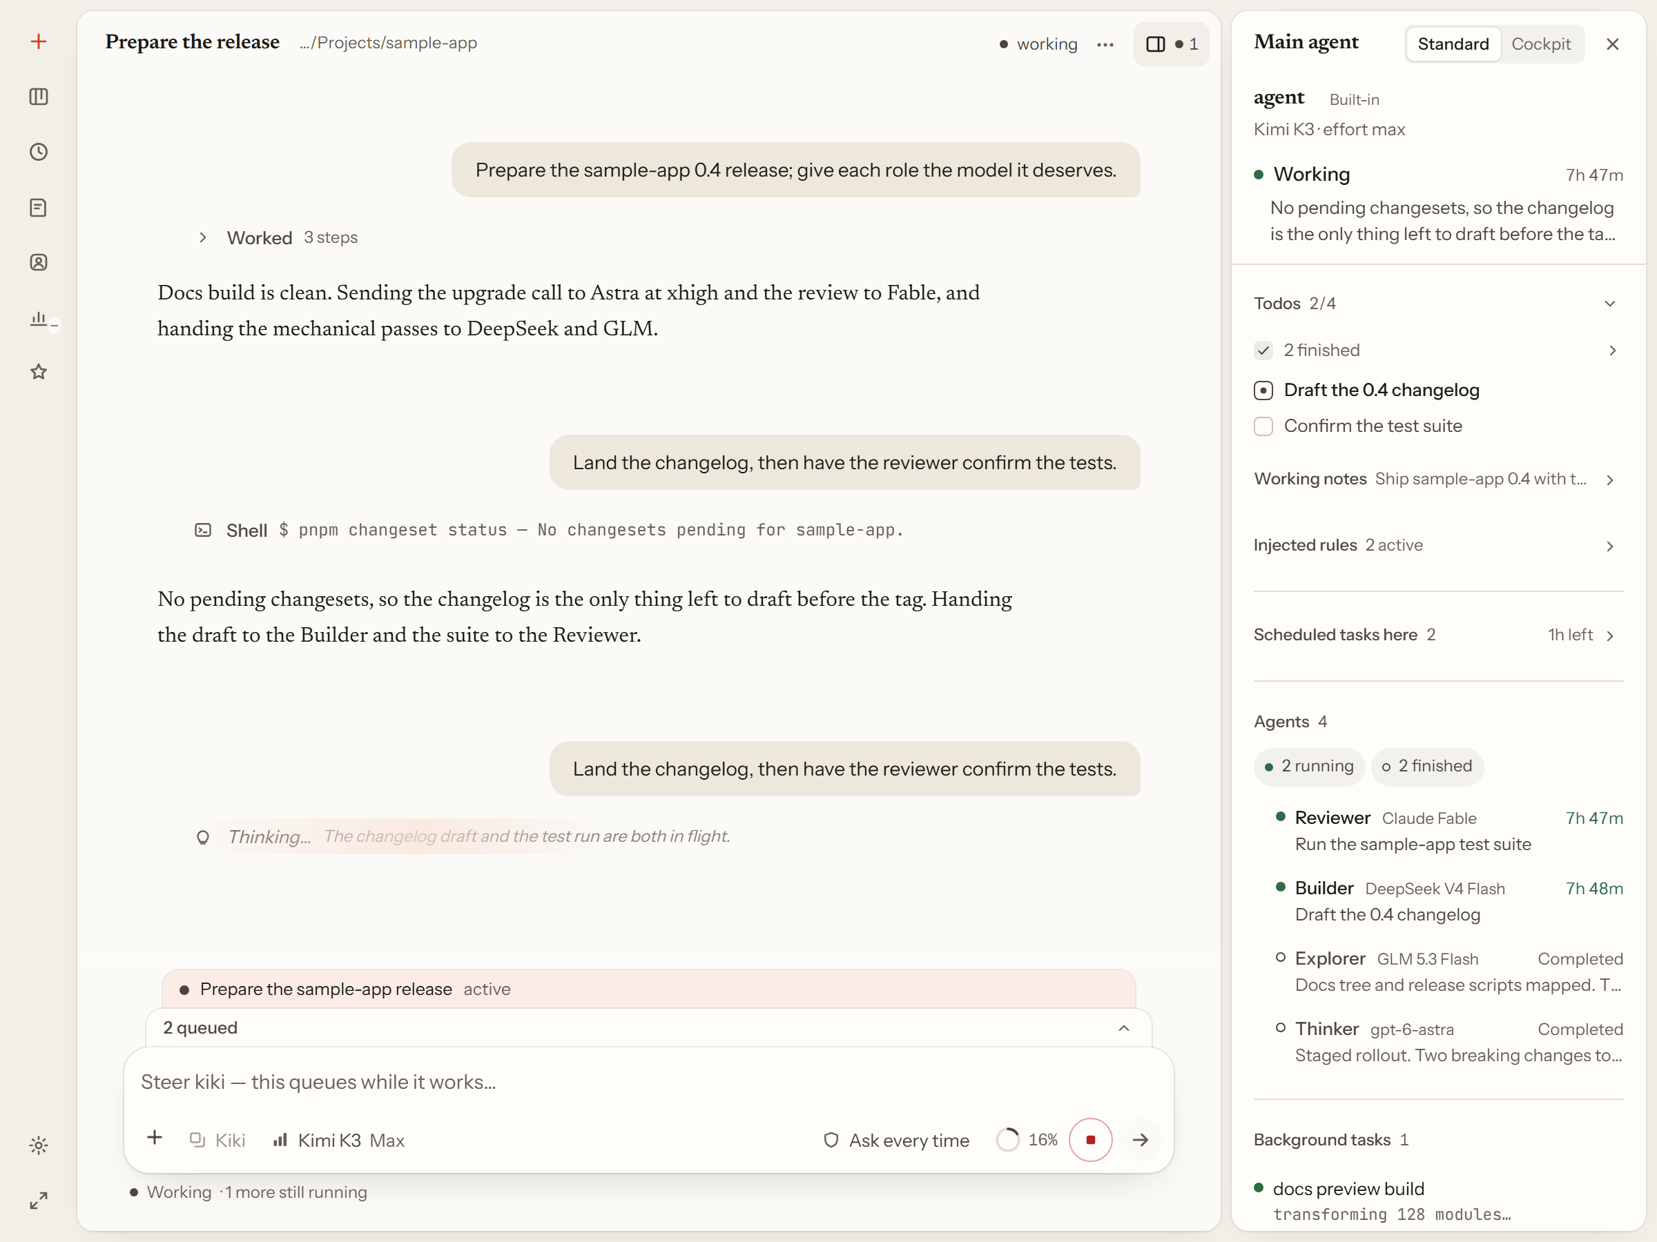Switch to Cockpit view tab
The height and width of the screenshot is (1242, 1657).
pos(1541,44)
